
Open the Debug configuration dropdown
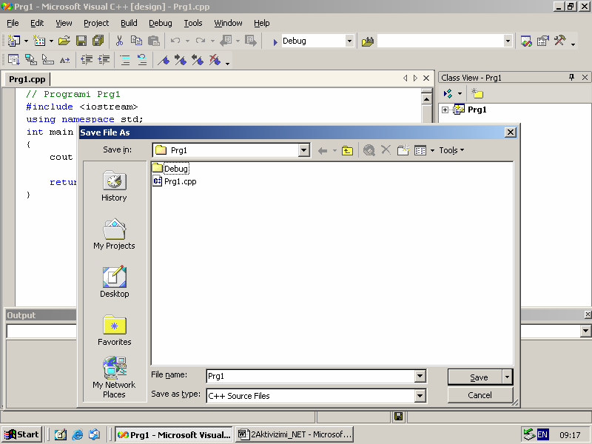[349, 41]
